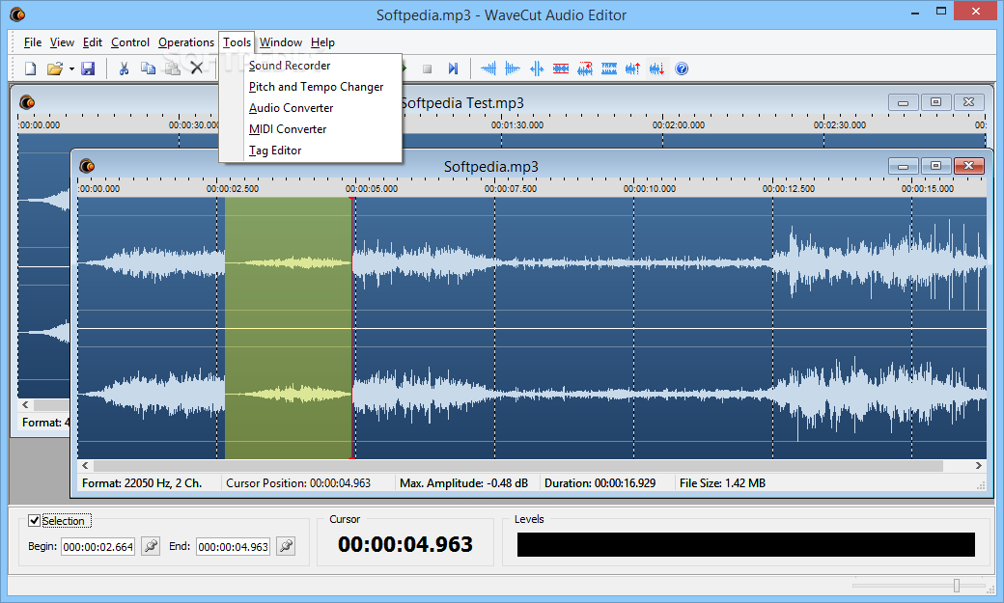Minimize the Softpedia Test.mp3 window
The width and height of the screenshot is (1004, 603).
(904, 102)
